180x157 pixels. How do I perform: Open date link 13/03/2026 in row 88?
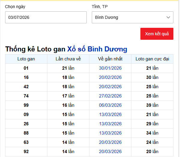coord(110,133)
